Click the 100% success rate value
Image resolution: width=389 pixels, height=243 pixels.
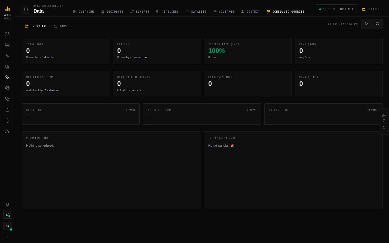click(216, 51)
